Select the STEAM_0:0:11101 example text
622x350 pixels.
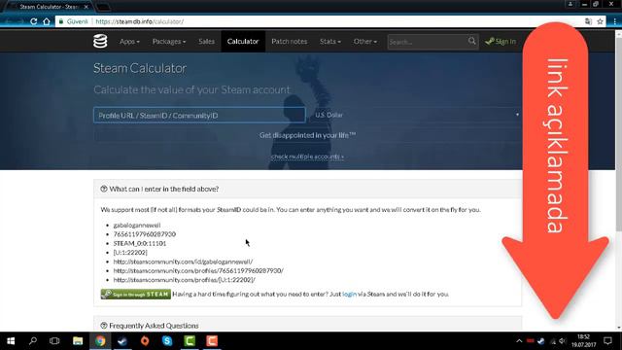(140, 243)
